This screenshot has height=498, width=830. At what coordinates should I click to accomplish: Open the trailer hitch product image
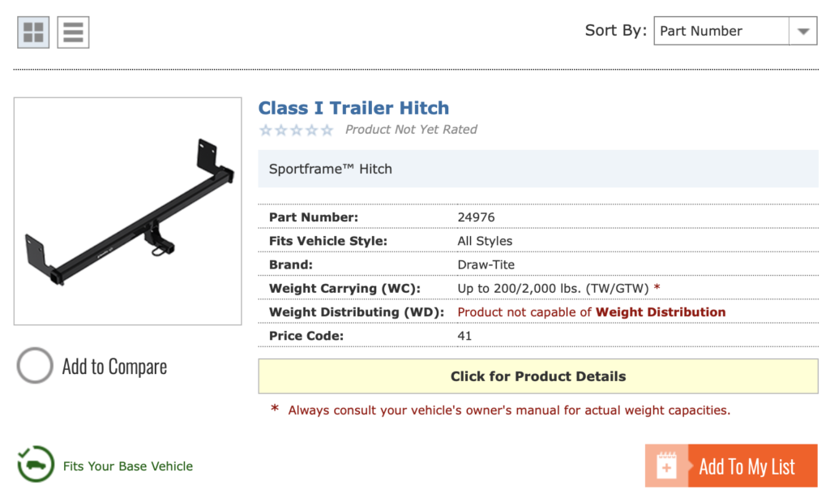[127, 211]
